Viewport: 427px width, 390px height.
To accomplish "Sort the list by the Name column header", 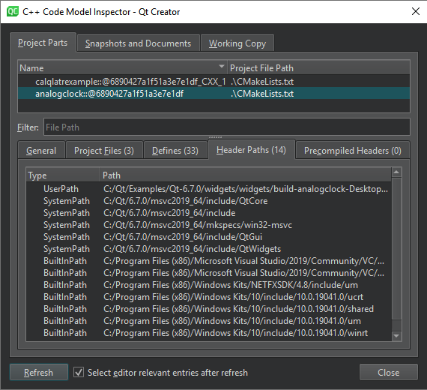I will (123, 67).
